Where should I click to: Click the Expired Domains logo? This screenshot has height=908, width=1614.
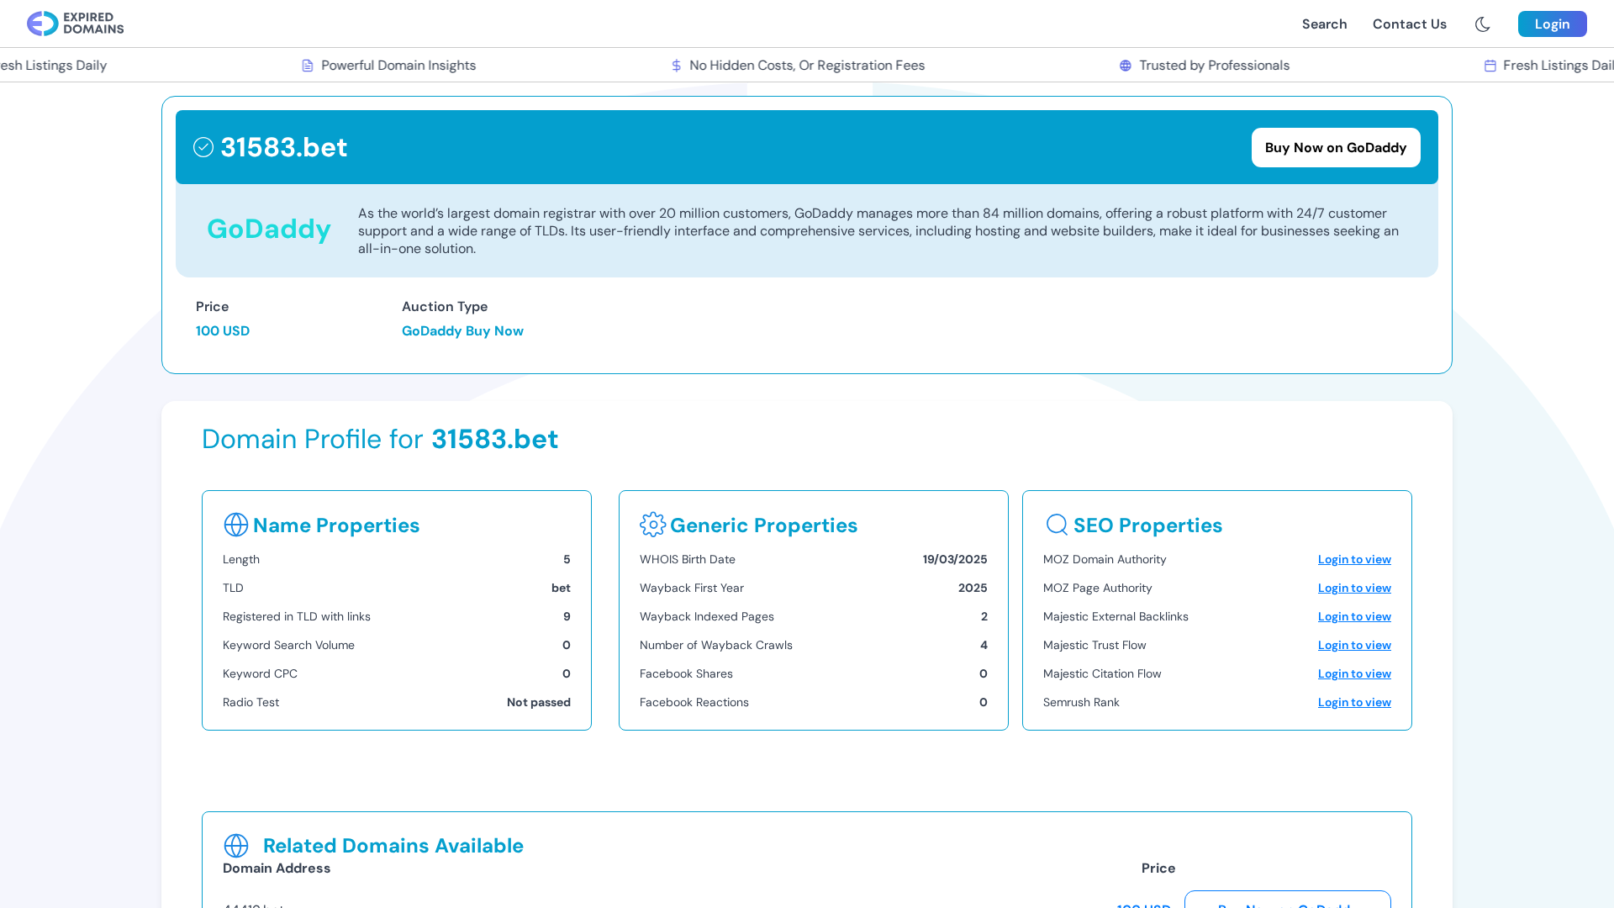75,24
